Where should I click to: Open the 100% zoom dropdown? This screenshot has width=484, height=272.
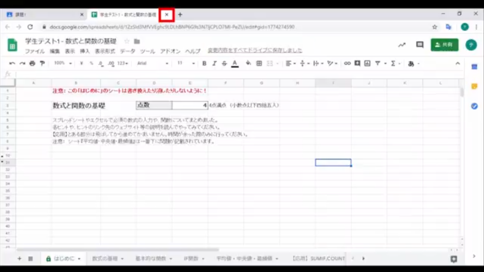[63, 63]
